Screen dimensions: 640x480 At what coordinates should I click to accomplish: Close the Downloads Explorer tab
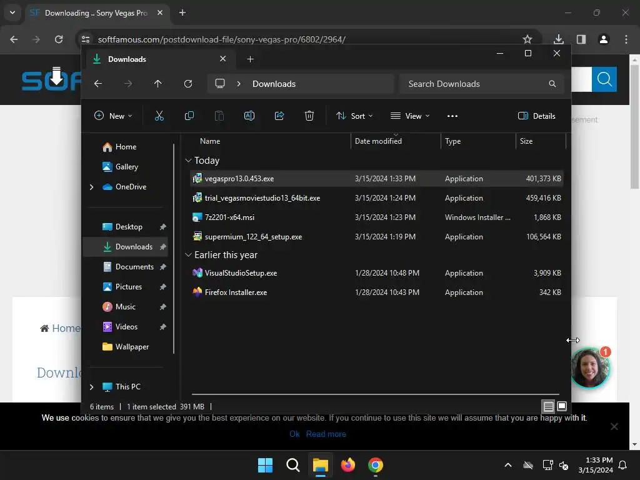(x=223, y=59)
